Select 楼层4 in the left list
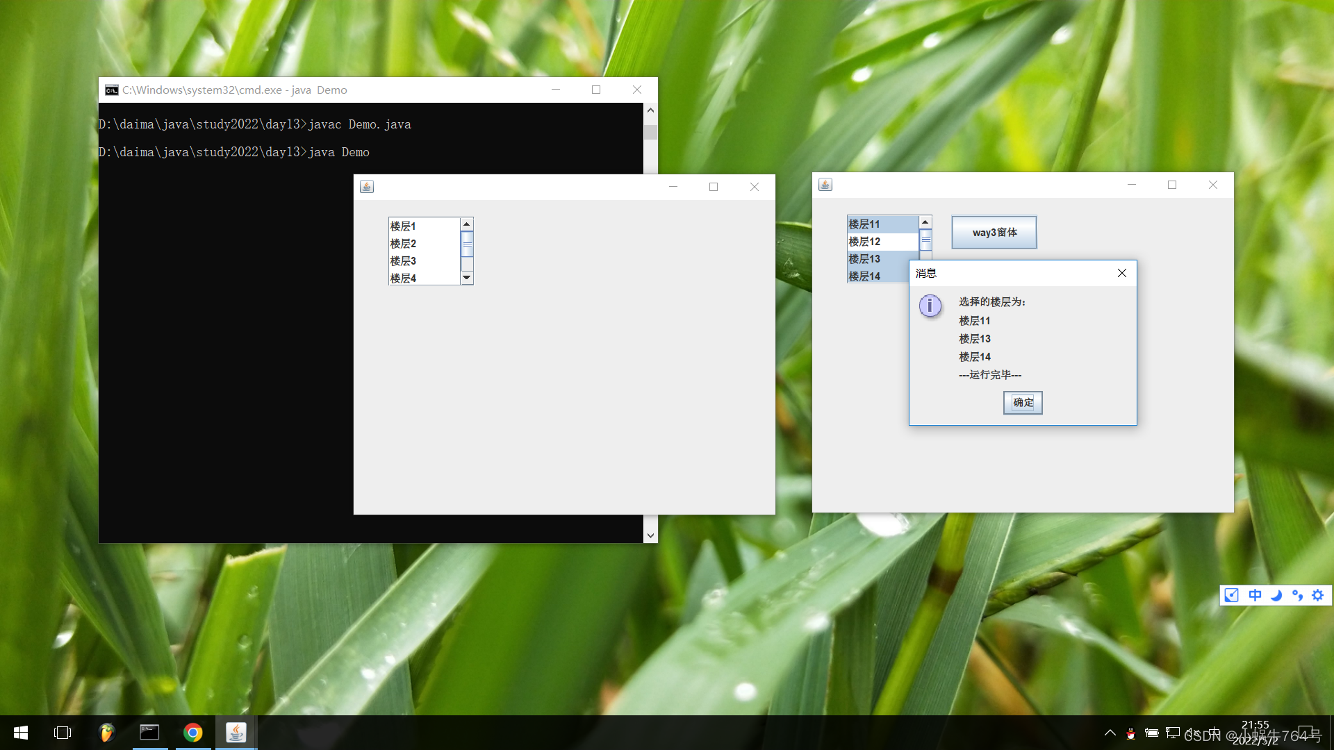1334x750 pixels. click(424, 278)
